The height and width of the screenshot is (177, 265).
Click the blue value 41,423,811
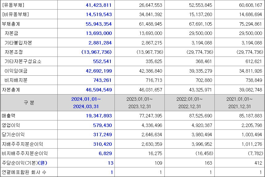pyautogui.click(x=99, y=5)
